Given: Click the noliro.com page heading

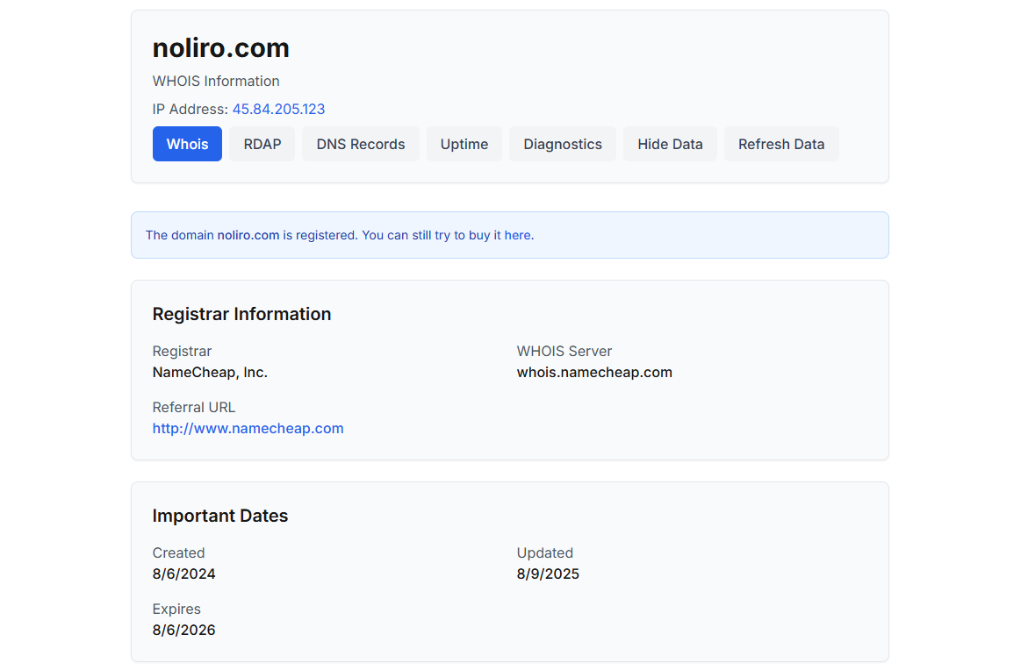Looking at the screenshot, I should coord(220,47).
